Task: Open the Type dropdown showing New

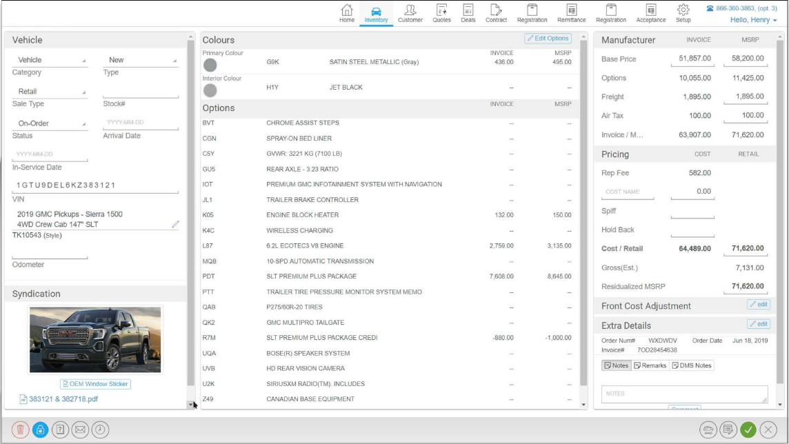Action: click(141, 60)
